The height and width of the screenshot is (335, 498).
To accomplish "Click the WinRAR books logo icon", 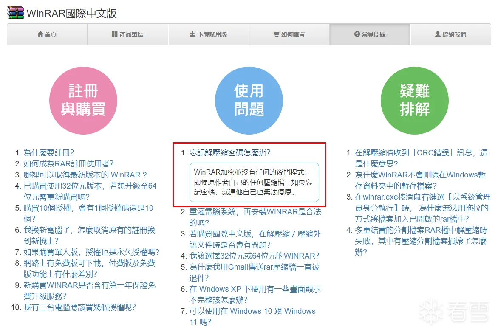I will coord(15,13).
